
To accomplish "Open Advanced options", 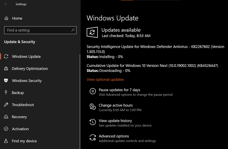I will pos(114,136).
